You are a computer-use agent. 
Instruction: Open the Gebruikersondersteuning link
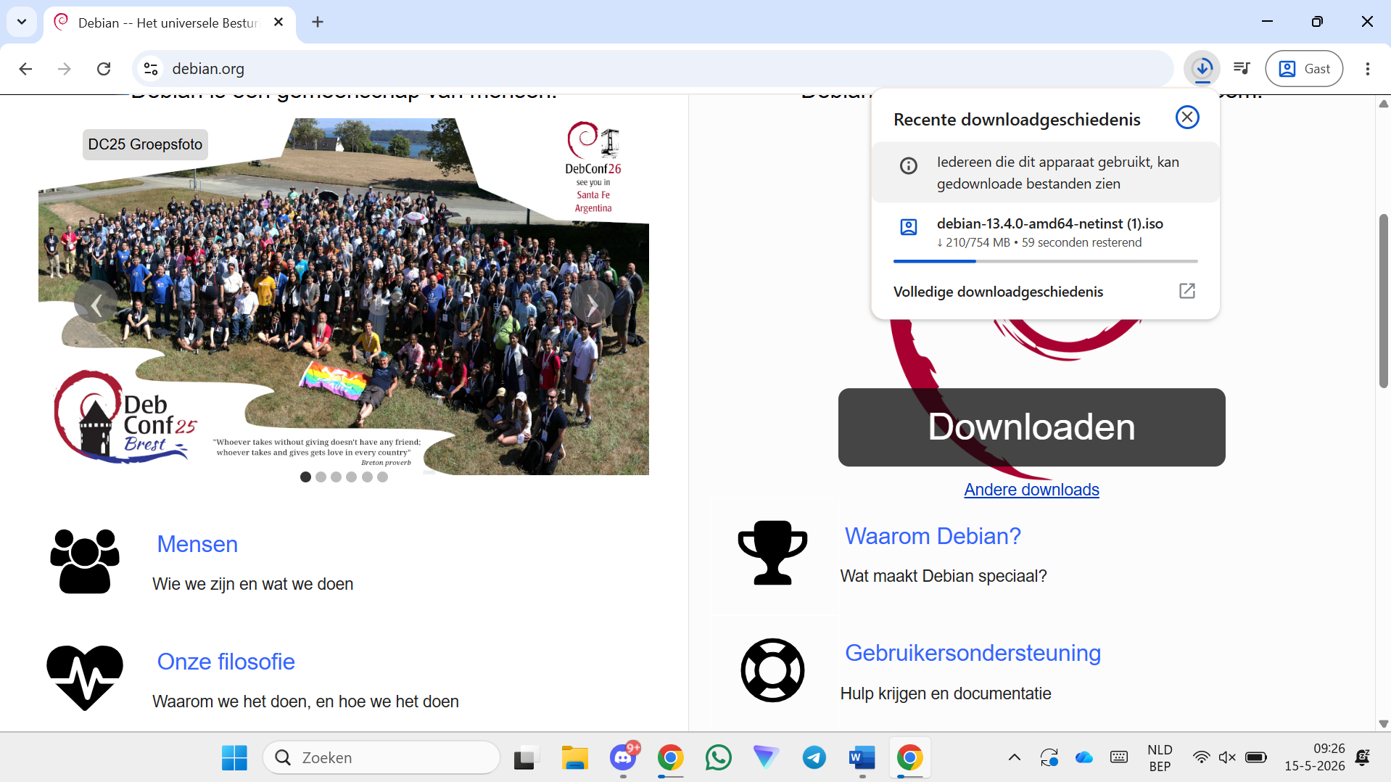[973, 653]
